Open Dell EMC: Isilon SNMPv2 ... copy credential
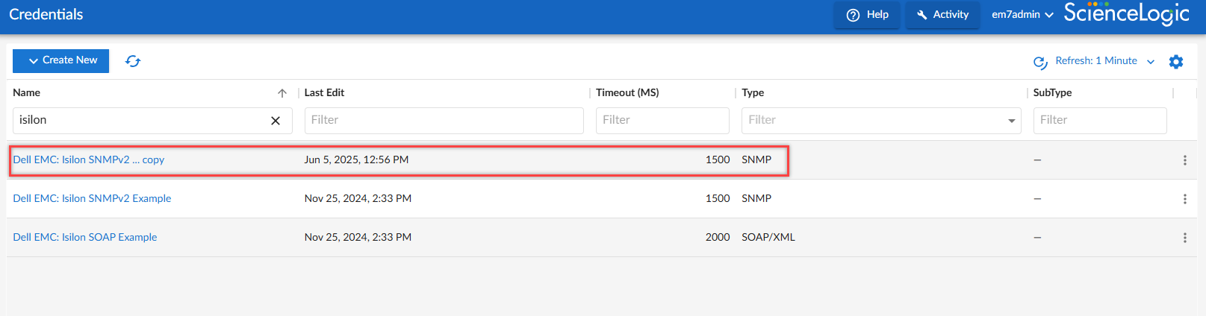The height and width of the screenshot is (316, 1206). click(88, 159)
